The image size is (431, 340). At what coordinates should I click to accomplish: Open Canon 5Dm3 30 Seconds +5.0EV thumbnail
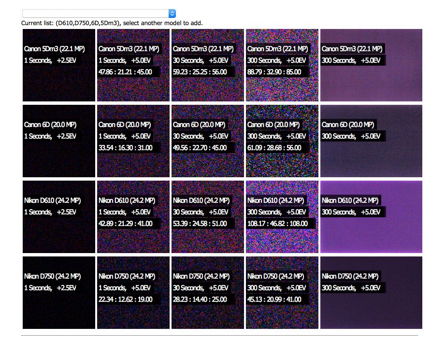(208, 65)
